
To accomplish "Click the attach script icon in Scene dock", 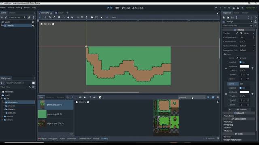I will point(29,17).
